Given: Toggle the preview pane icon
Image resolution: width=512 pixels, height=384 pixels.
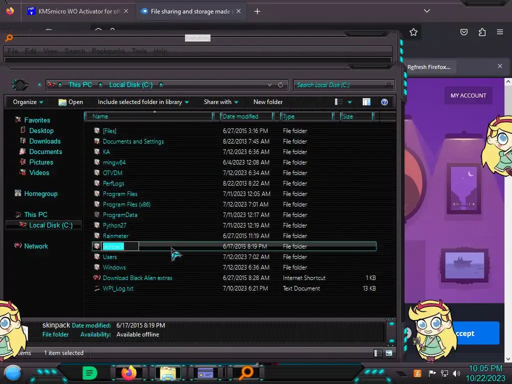Looking at the screenshot, I should tap(366, 102).
